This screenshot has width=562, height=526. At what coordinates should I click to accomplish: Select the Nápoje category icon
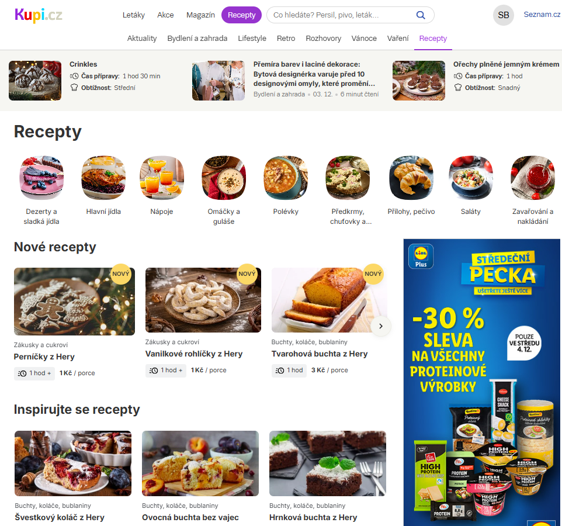coord(162,178)
